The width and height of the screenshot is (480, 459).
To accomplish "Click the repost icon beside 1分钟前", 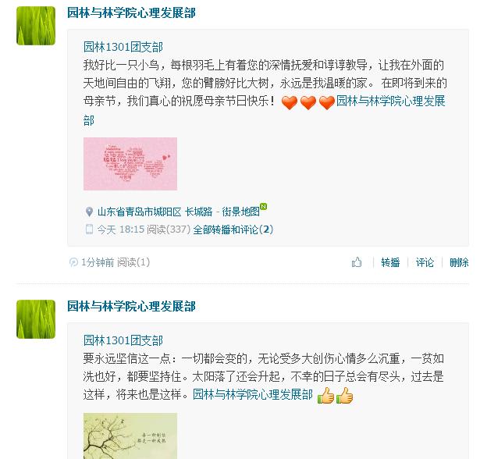I will 73,262.
